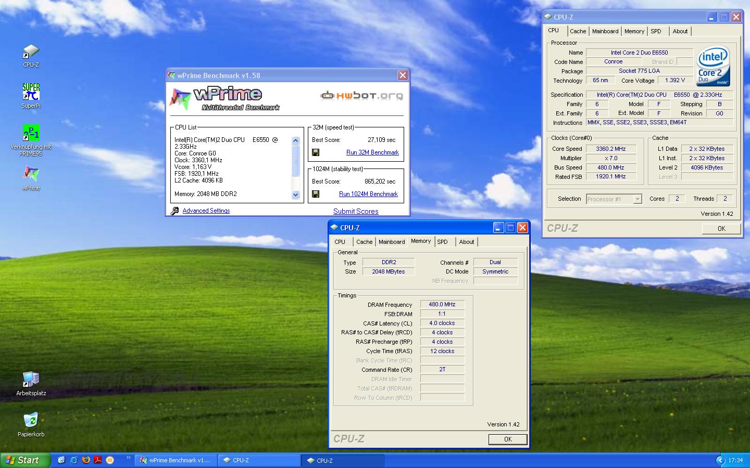This screenshot has width=750, height=468.
Task: Switch to the Cache tab in the top-right CPU-Z
Action: [x=578, y=31]
